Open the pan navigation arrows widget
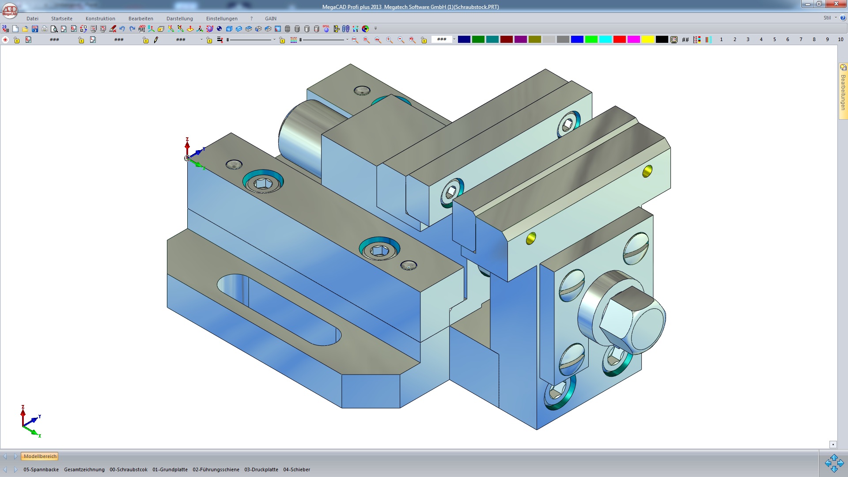The height and width of the screenshot is (477, 848). pyautogui.click(x=834, y=463)
